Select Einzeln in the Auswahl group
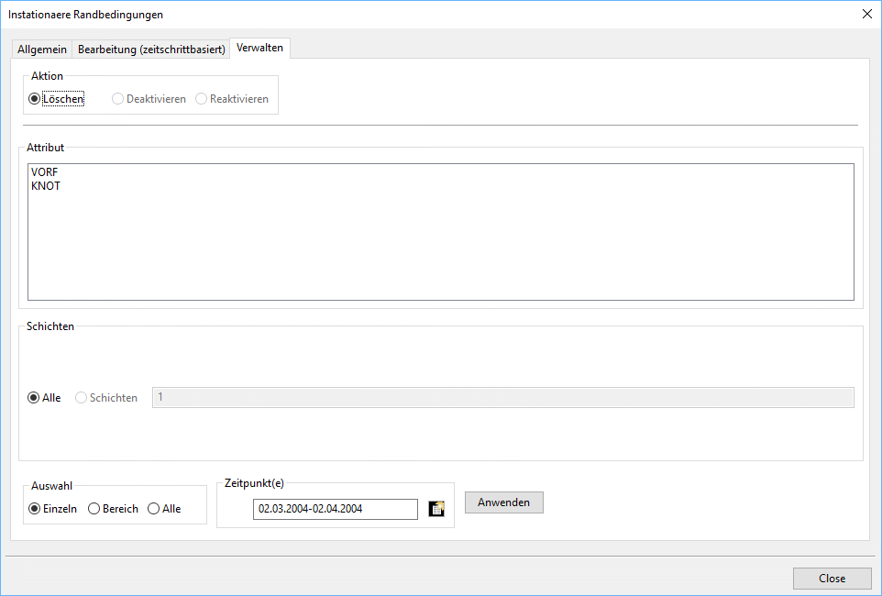Viewport: 882px width, 596px height. pyautogui.click(x=36, y=509)
